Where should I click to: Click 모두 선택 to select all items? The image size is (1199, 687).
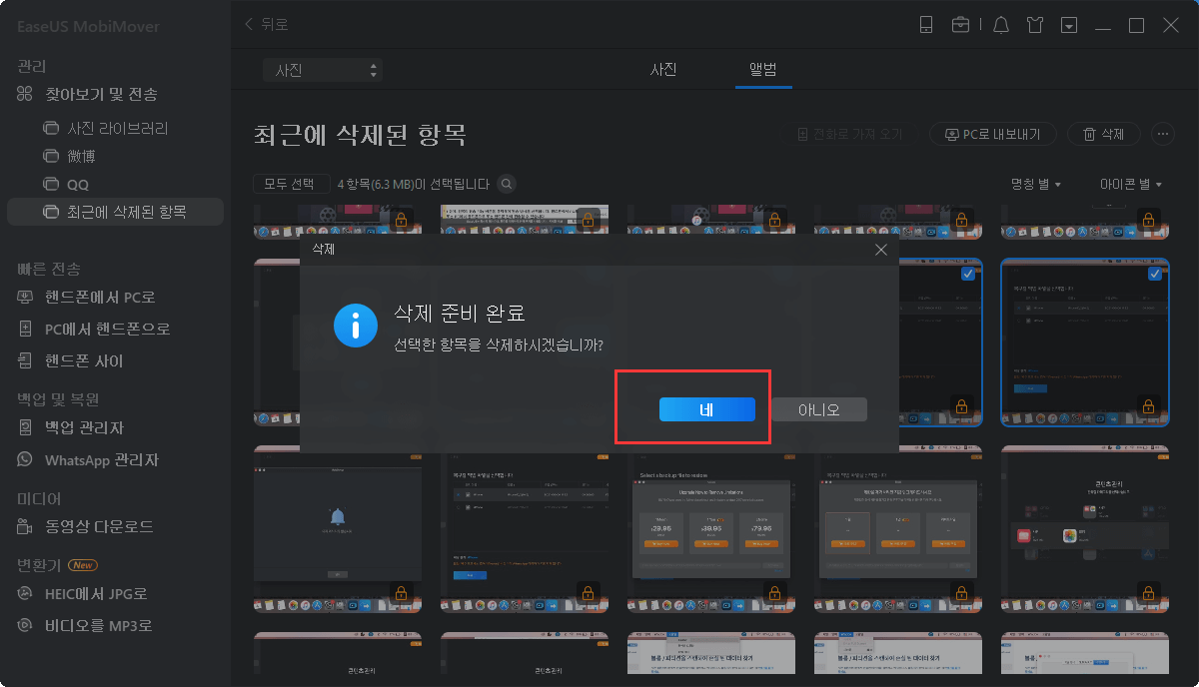point(291,184)
